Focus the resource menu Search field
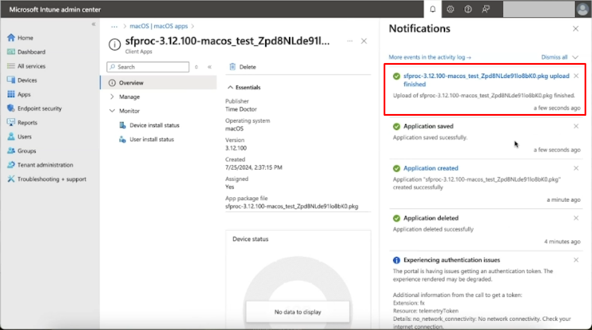The height and width of the screenshot is (330, 592). coord(148,67)
